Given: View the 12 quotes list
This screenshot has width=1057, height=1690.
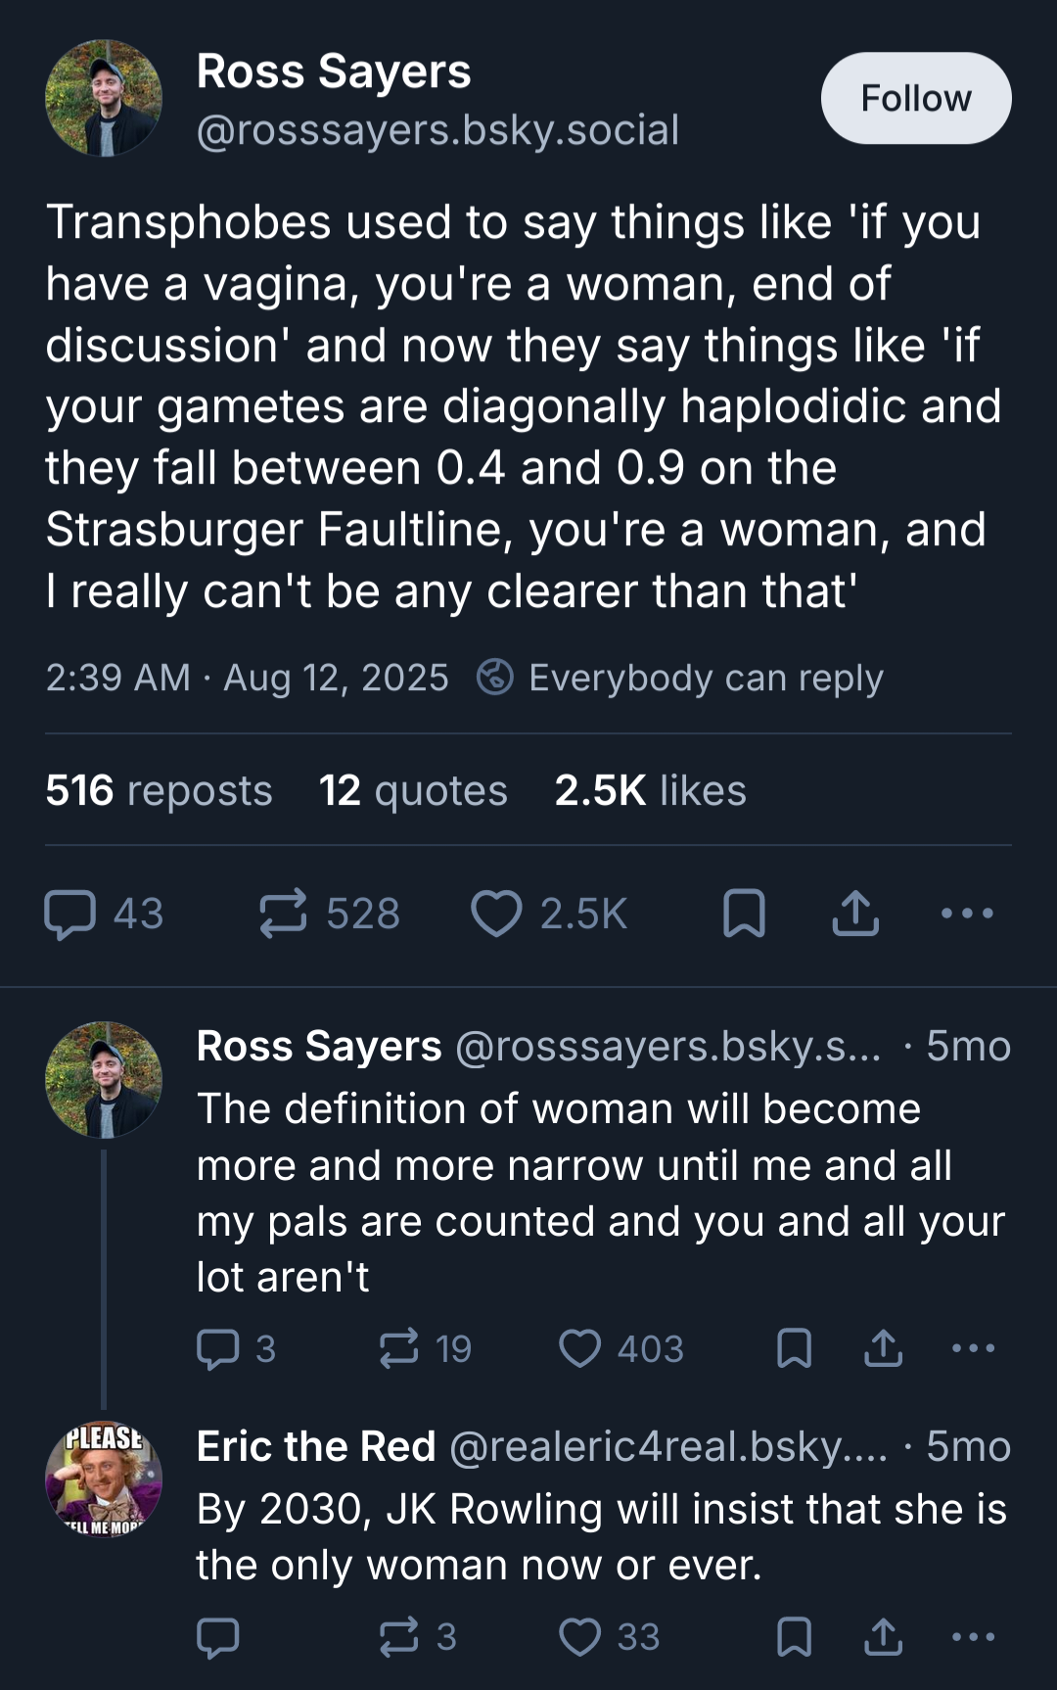Looking at the screenshot, I should [413, 791].
